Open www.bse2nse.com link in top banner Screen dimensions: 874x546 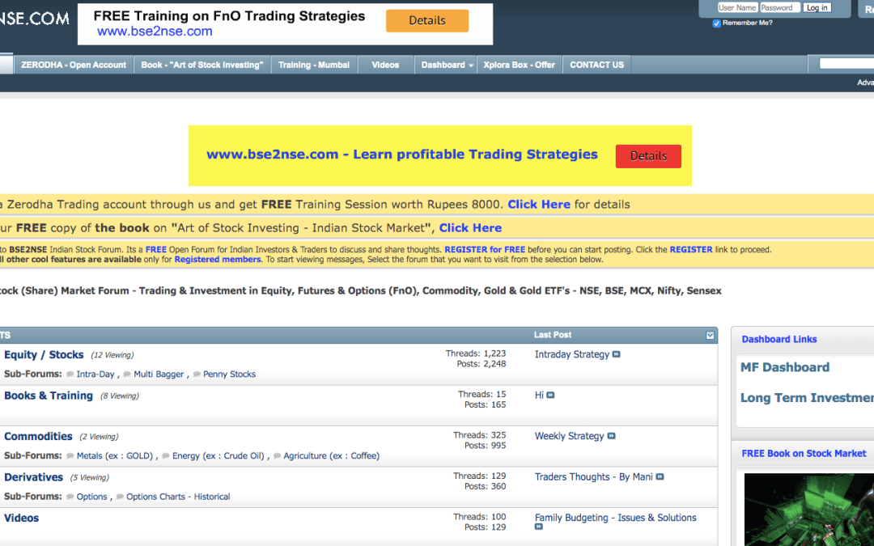(155, 32)
